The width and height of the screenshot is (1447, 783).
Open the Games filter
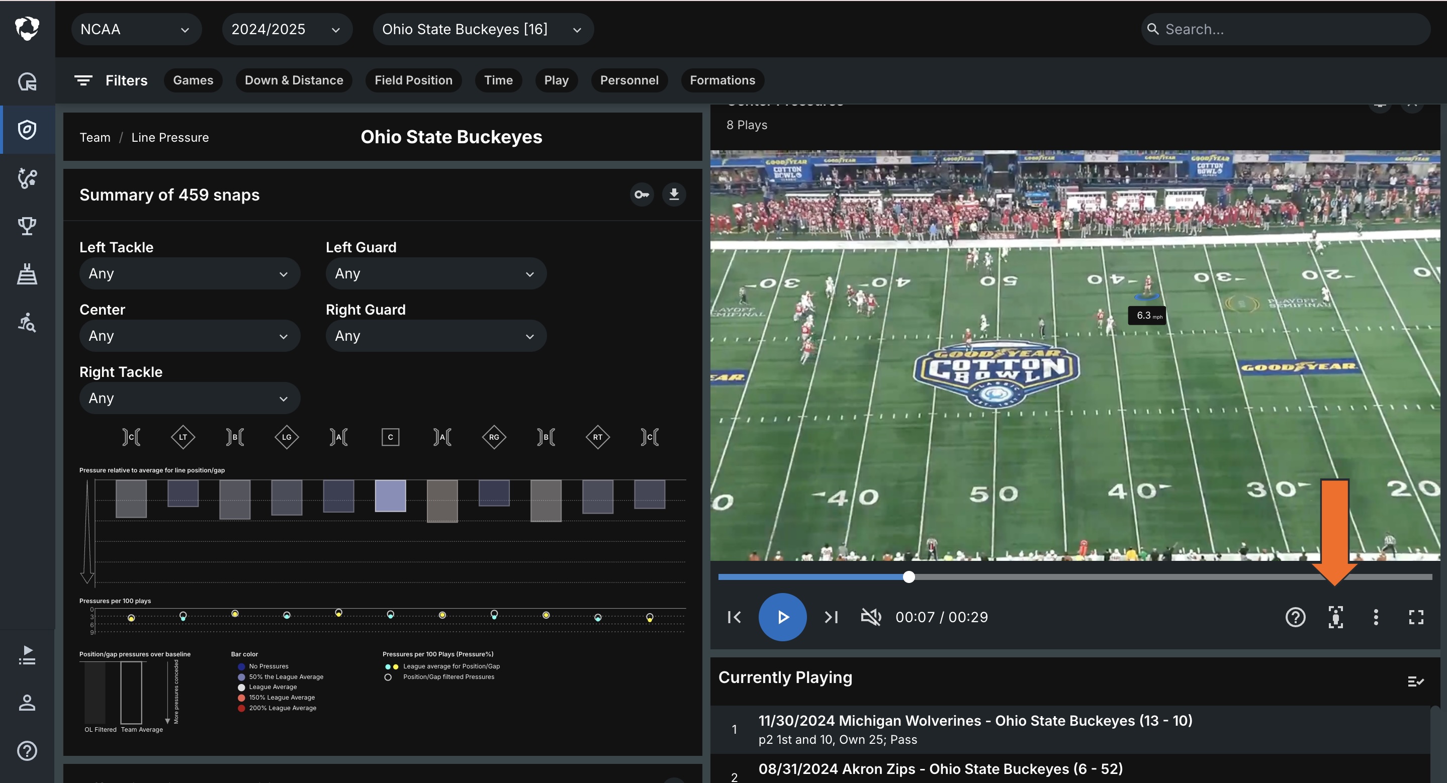coord(193,80)
